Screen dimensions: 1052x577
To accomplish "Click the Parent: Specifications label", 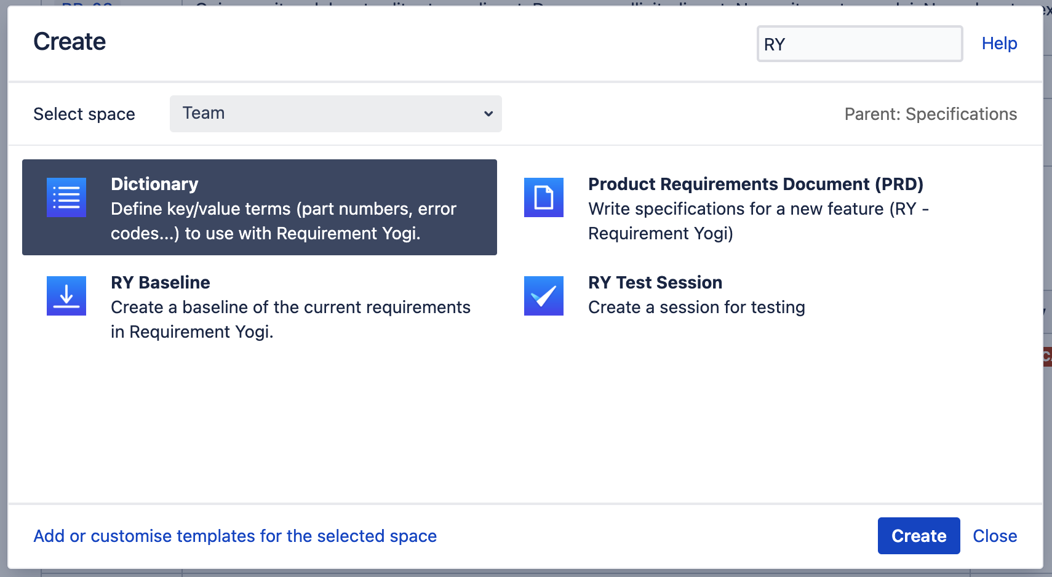I will tap(930, 114).
